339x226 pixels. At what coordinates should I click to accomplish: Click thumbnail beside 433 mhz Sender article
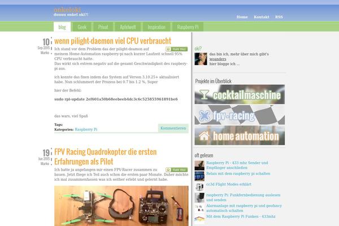pos(199,166)
